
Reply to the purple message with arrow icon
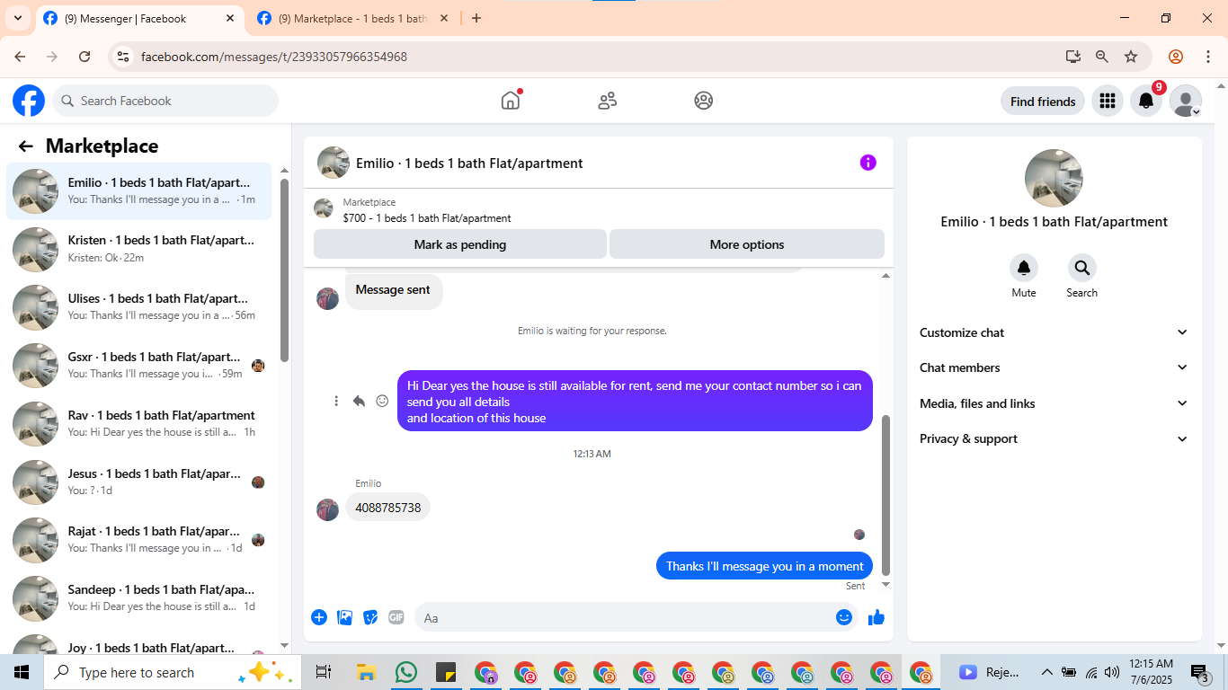[x=359, y=401]
